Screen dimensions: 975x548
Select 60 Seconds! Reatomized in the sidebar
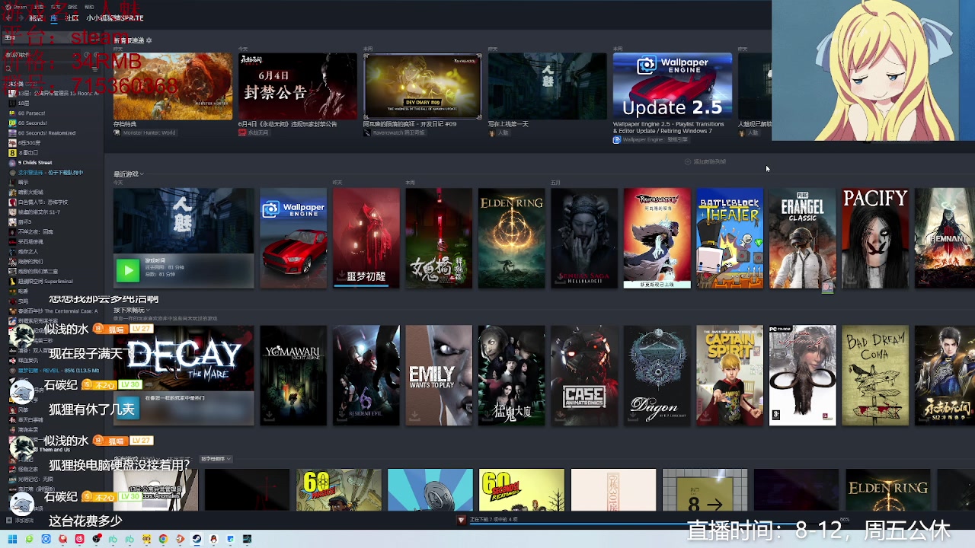tap(52, 132)
